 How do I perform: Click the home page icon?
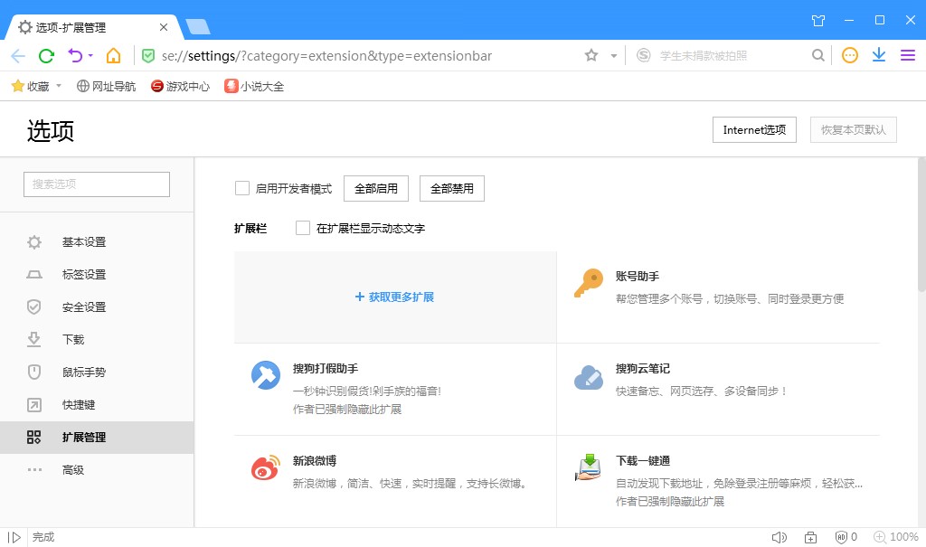(x=113, y=56)
